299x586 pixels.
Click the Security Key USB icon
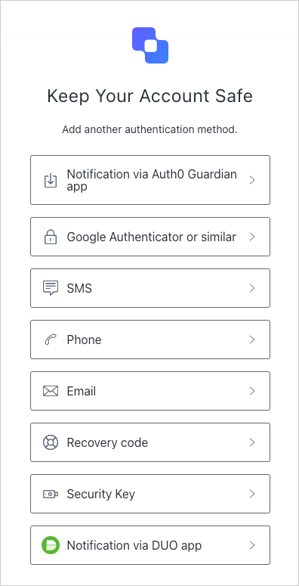click(x=51, y=494)
